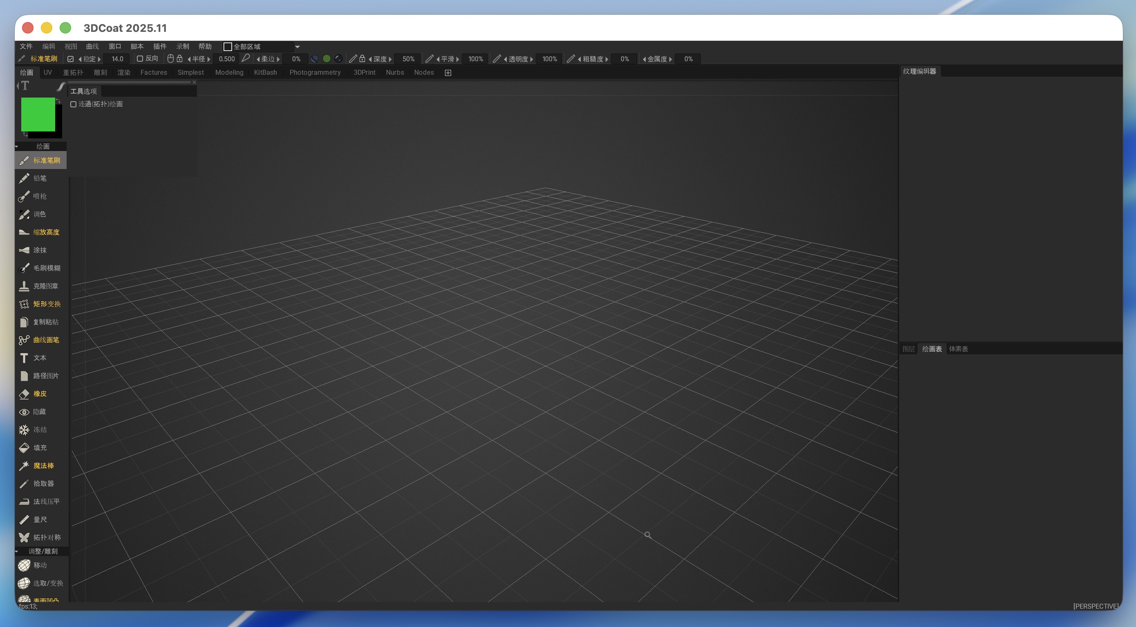Choose the 橡皮 eraser tool
The width and height of the screenshot is (1136, 627).
39,394
